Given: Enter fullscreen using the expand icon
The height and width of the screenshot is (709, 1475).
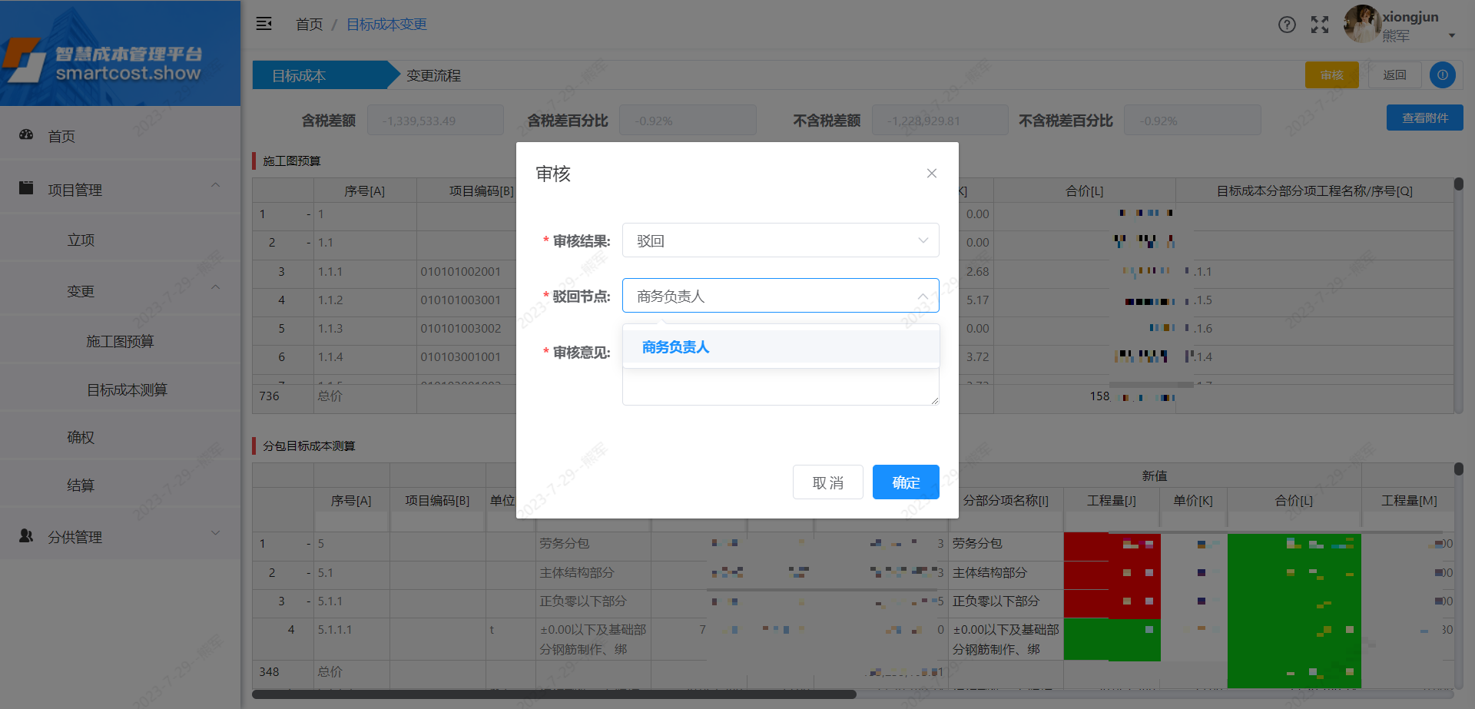Looking at the screenshot, I should (1319, 25).
